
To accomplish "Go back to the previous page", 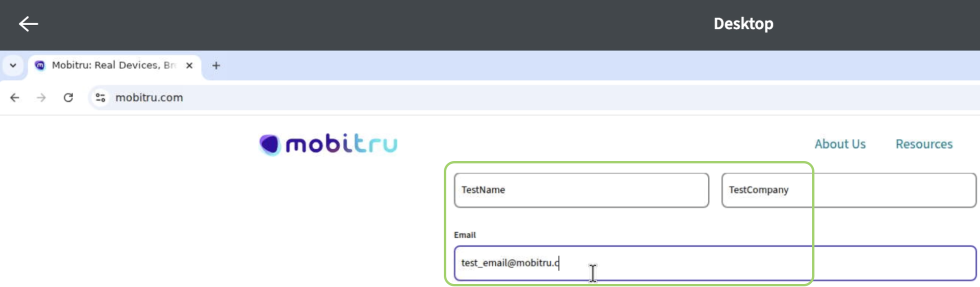I will [15, 98].
